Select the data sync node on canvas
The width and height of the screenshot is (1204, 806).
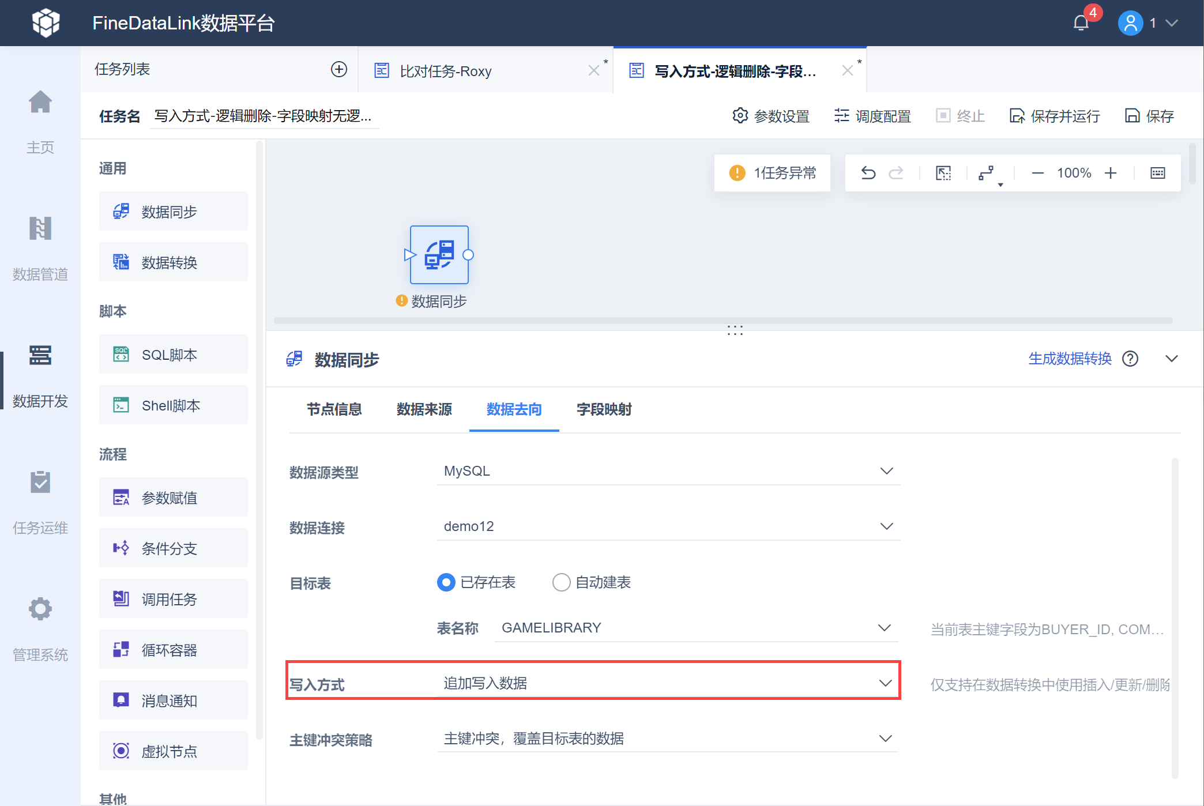[439, 255]
